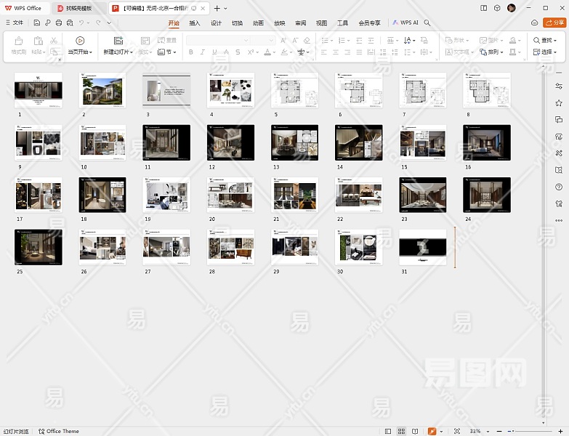This screenshot has width=569, height=436.
Task: Open the settings sliders icon in sidebar
Action: [x=558, y=86]
